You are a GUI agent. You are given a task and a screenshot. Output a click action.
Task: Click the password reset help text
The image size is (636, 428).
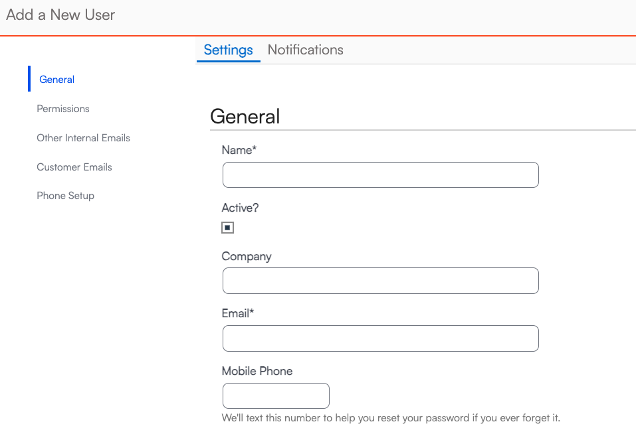391,418
